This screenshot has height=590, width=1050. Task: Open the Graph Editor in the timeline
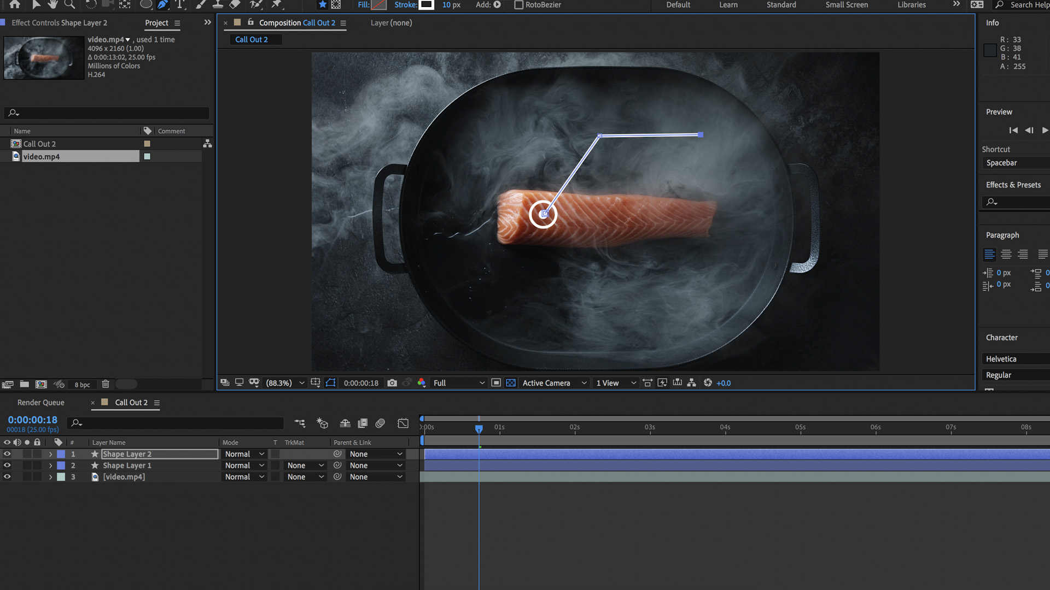[x=403, y=423]
